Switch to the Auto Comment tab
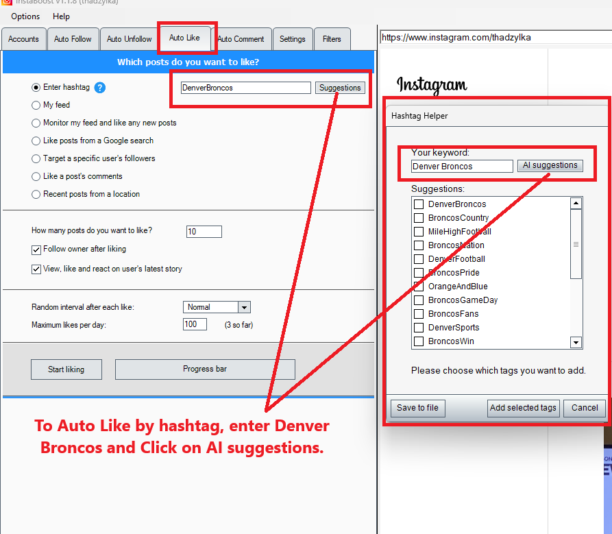612x534 pixels. click(x=241, y=39)
